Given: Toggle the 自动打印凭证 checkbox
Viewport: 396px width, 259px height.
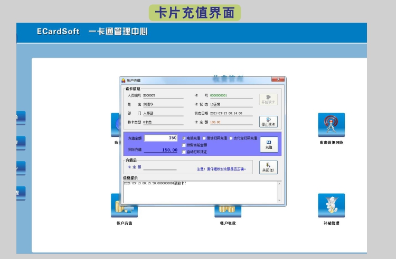Looking at the screenshot, I should pyautogui.click(x=184, y=152).
